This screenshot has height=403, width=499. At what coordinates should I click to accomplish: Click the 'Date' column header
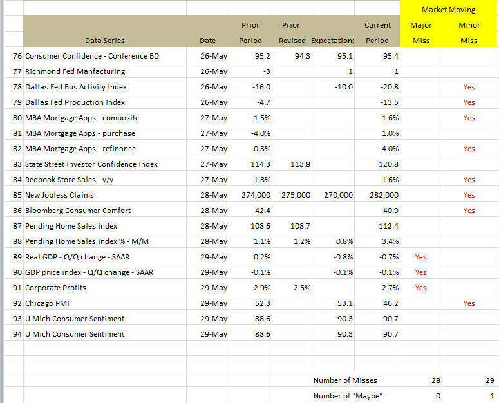click(207, 41)
